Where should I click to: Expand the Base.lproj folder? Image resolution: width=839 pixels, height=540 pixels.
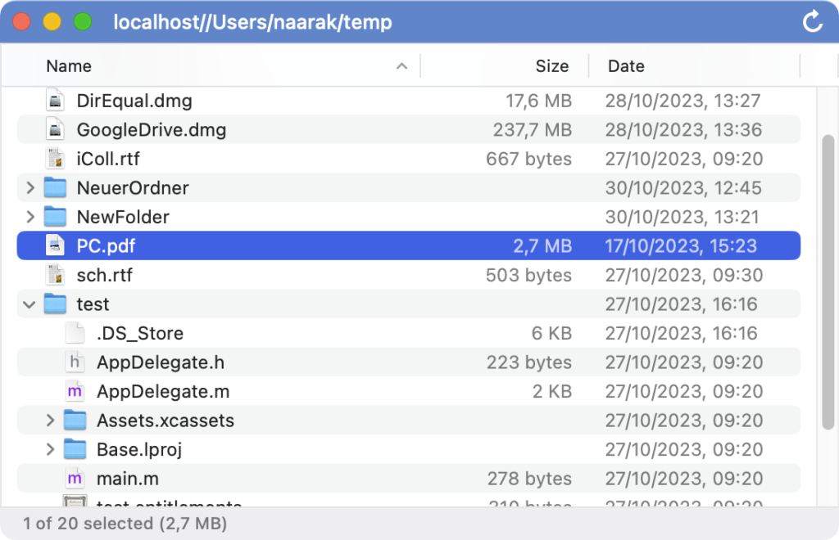[x=51, y=449]
